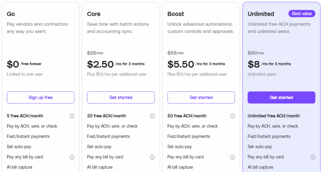Viewport: 322px width, 172px height.
Task: Click the purple Unlimited Get started button
Action: click(x=281, y=97)
